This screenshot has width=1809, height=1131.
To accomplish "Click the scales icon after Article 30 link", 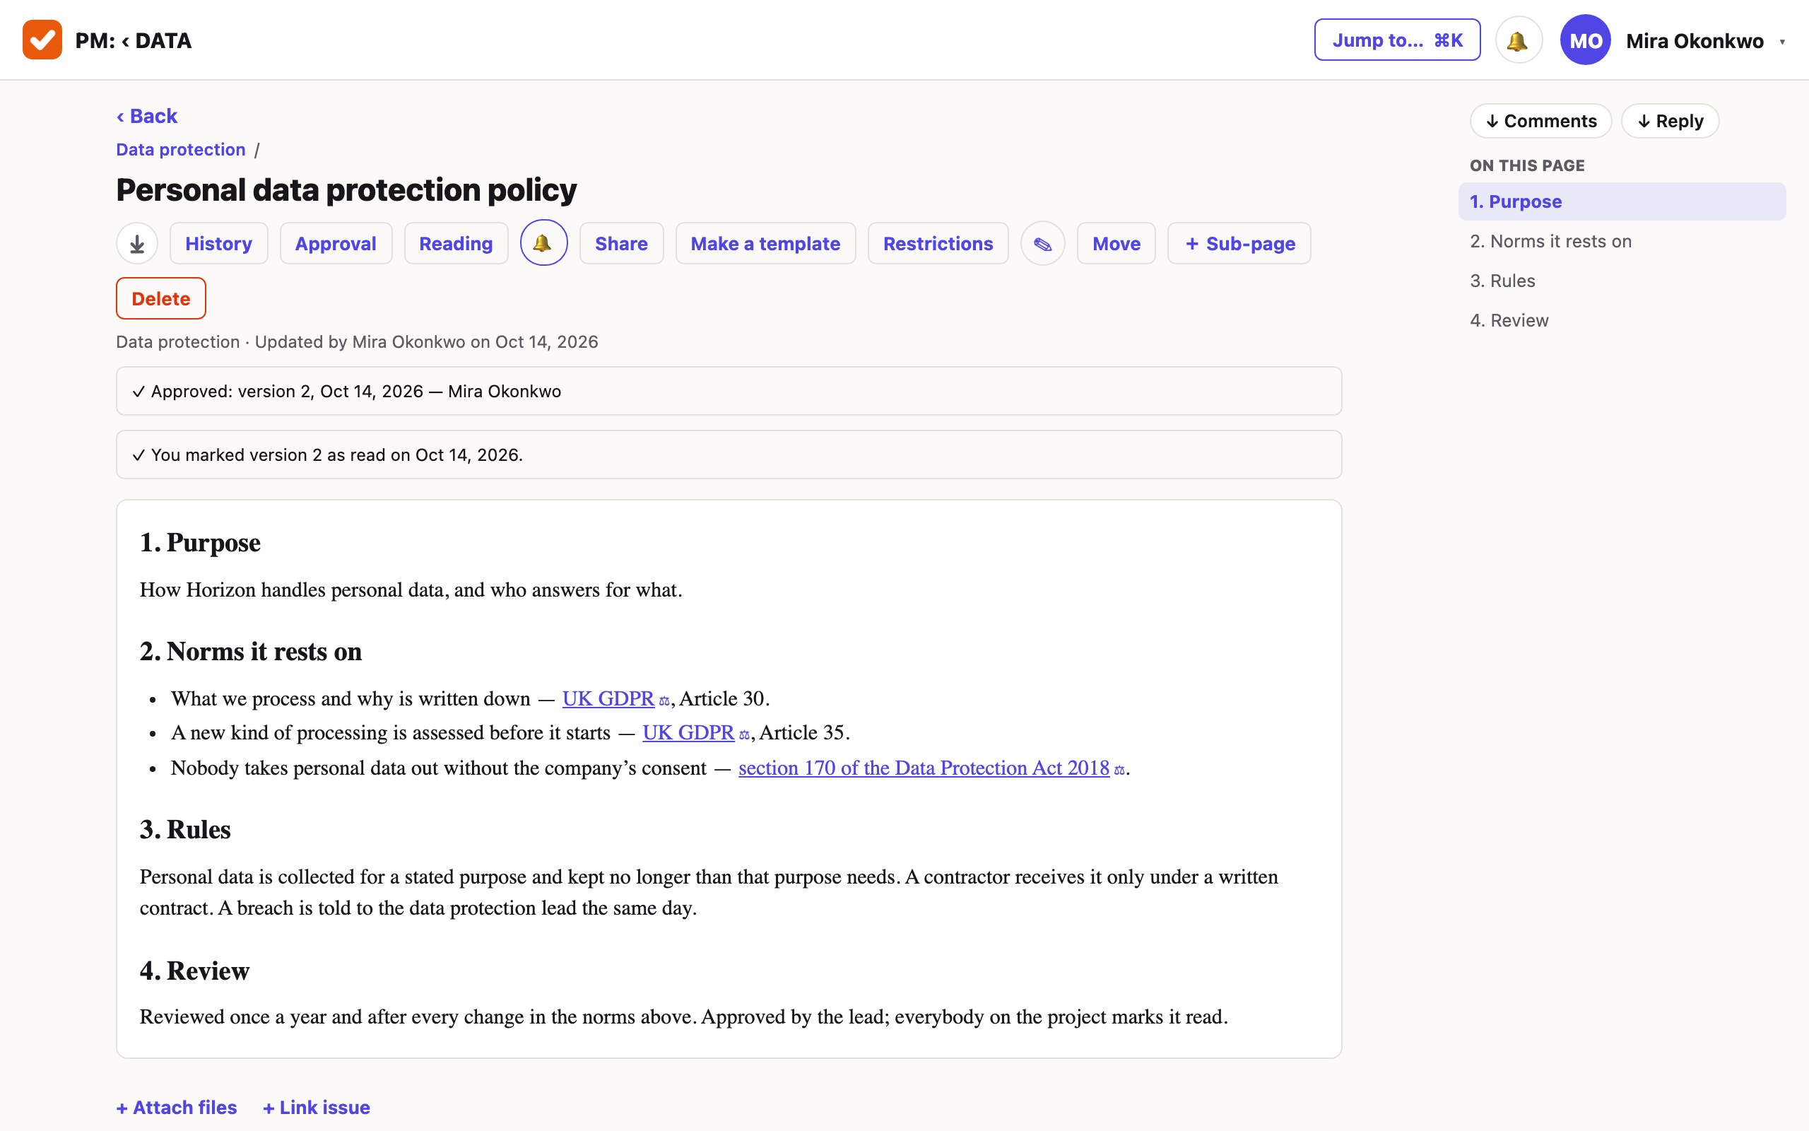I will (x=664, y=701).
